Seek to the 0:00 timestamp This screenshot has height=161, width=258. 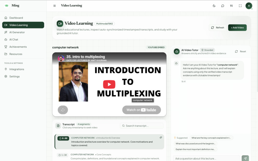point(63,138)
